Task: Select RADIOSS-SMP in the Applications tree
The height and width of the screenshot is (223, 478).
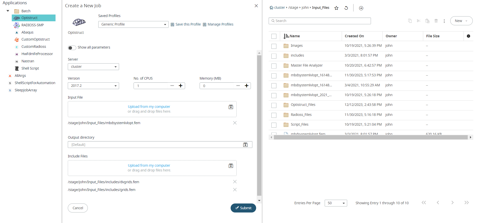Action: pyautogui.click(x=33, y=25)
